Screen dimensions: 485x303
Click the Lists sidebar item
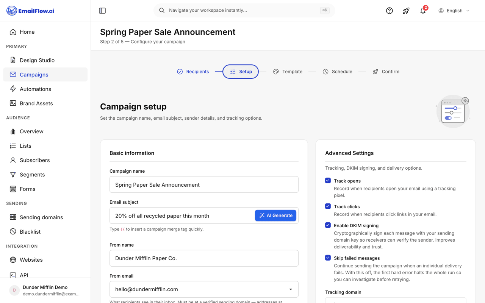tap(45, 146)
